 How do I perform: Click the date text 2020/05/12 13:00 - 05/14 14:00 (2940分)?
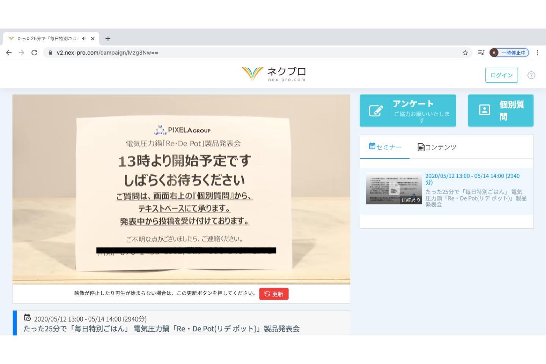[x=90, y=319]
